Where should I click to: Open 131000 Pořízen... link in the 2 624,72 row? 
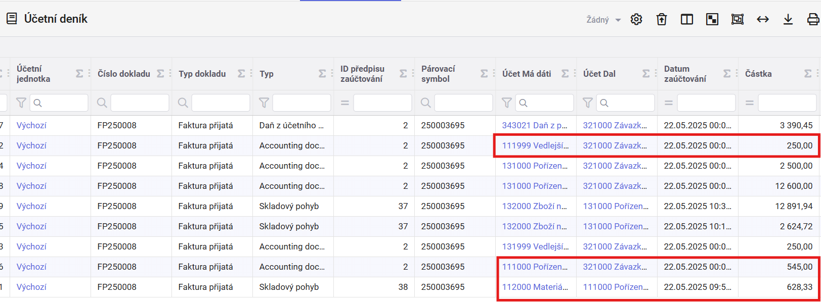point(616,226)
